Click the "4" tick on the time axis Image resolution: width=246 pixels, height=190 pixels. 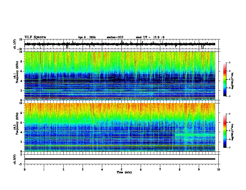point(102,170)
